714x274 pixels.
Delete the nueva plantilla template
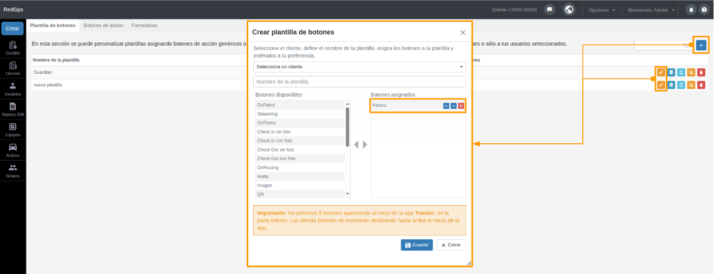[701, 85]
